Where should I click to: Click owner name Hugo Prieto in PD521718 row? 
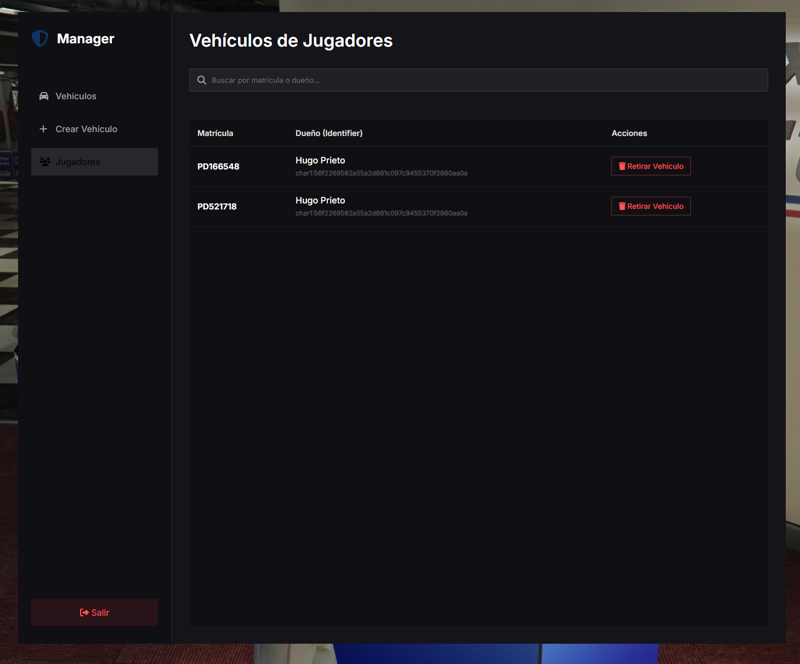(320, 200)
